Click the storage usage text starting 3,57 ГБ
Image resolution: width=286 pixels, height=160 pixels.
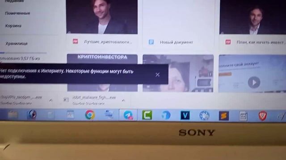click(20, 59)
